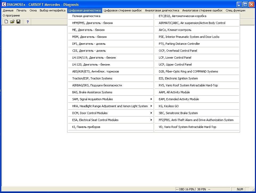
Task: Select LCP, Lower Control Panel
Action: (x=197, y=58)
